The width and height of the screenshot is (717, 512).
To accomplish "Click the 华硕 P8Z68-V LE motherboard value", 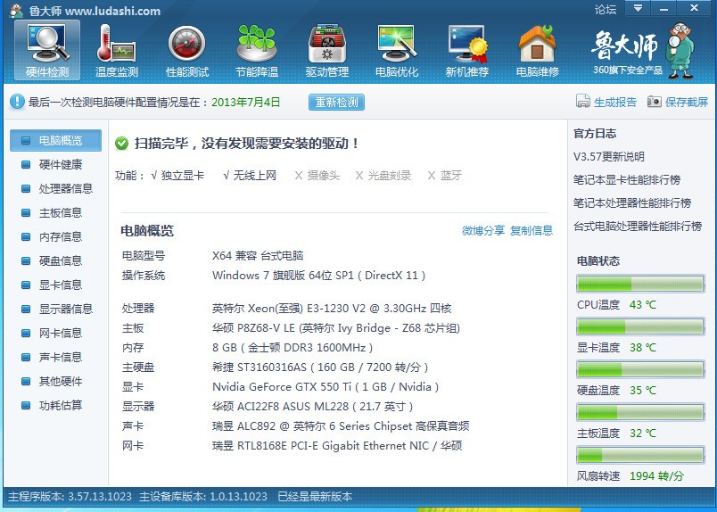I will coord(335,328).
